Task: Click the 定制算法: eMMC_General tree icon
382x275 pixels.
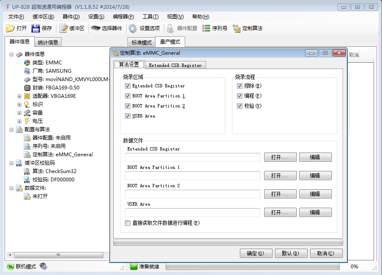Action: pyautogui.click(x=27, y=155)
